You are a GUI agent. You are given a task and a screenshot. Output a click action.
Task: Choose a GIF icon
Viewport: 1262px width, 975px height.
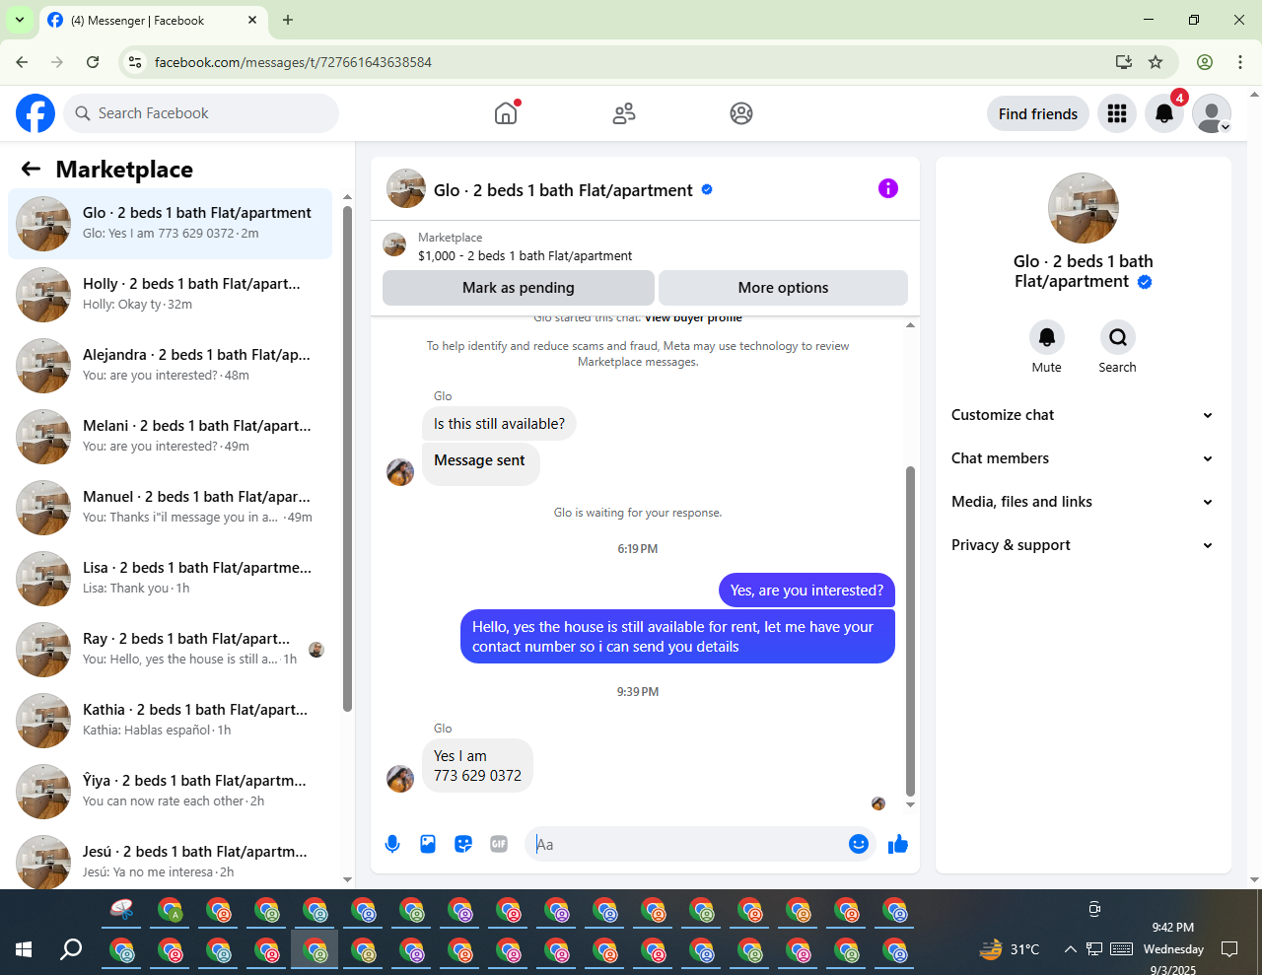[x=499, y=844]
